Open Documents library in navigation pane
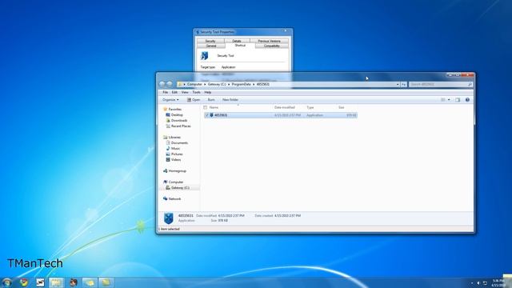The image size is (512, 288). [x=177, y=142]
